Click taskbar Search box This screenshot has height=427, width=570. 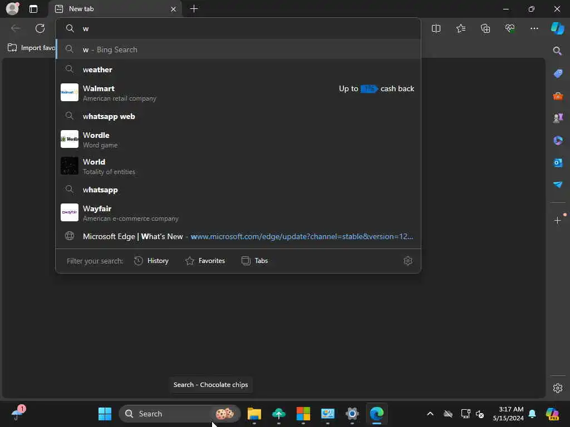point(180,414)
